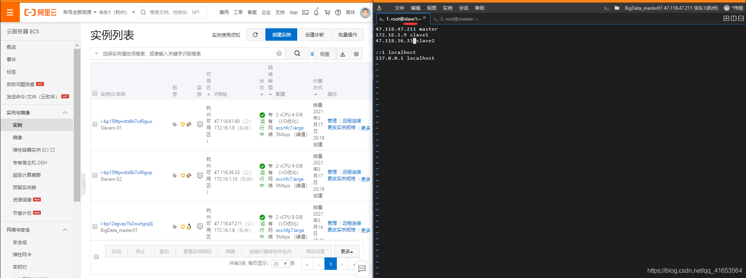Open column settings gear icon

356,54
